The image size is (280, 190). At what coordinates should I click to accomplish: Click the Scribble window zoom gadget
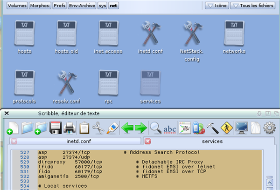268,113
